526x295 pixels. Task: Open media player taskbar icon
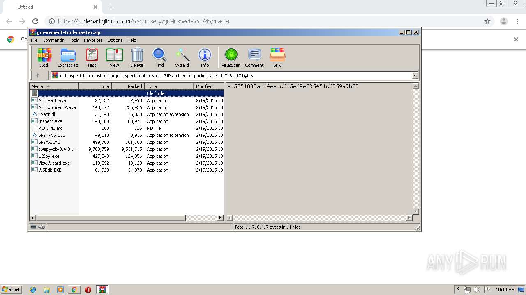[60, 290]
